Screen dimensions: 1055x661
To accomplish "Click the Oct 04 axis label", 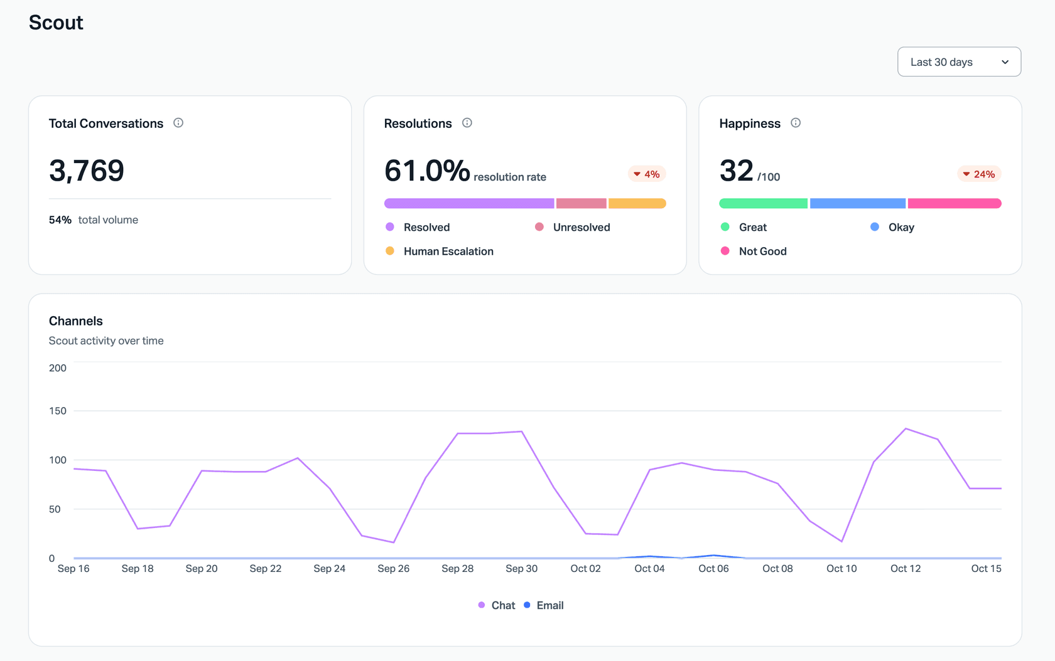I will click(x=649, y=569).
